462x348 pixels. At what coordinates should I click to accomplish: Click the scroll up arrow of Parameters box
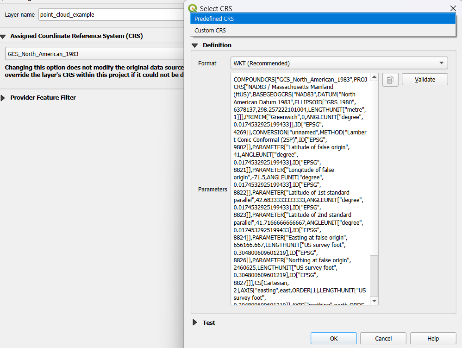(x=374, y=77)
